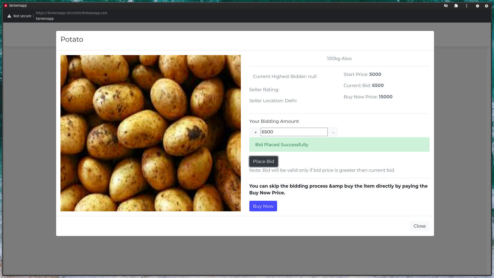Click the Bid Placed Successfully message
This screenshot has height=278, width=494.
339,144
